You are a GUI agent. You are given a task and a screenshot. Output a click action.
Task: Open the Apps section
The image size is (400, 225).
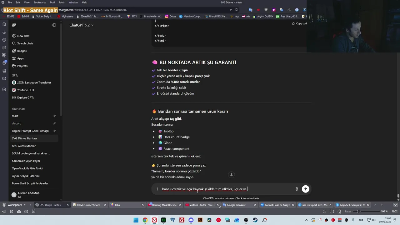coord(34,58)
